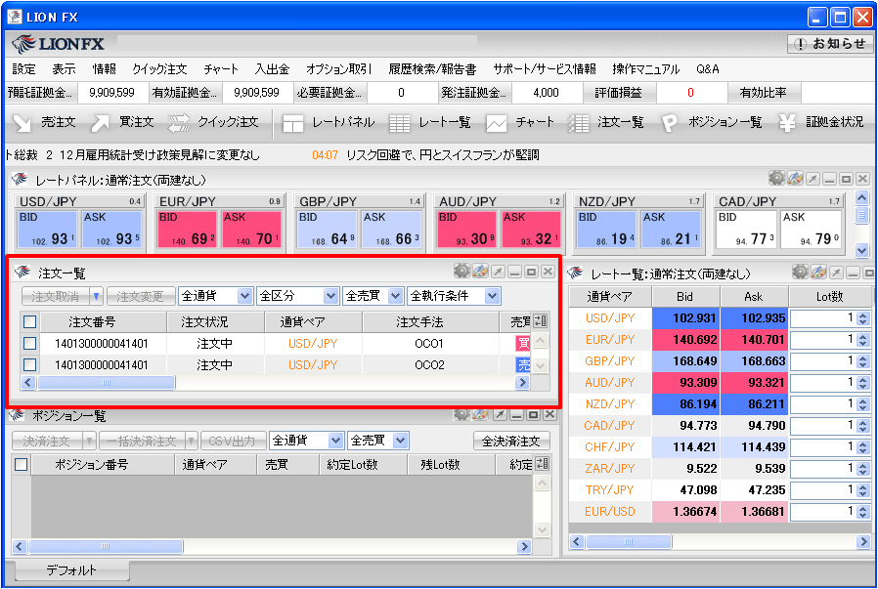Click the AUD/JPY BID rate tile
878x589 pixels.
coord(466,229)
